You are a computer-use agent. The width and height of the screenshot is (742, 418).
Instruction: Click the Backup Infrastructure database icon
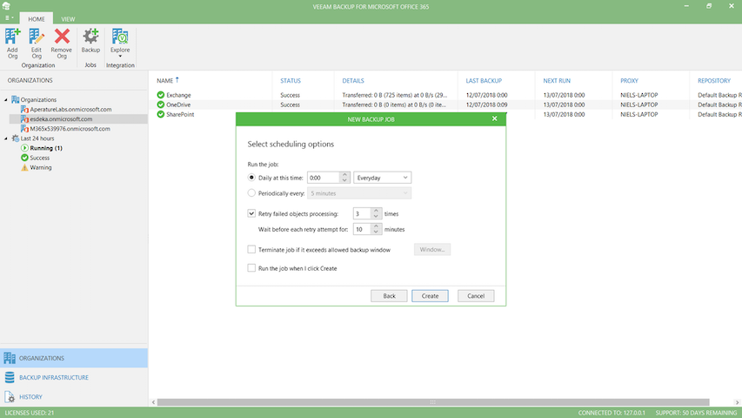(10, 378)
